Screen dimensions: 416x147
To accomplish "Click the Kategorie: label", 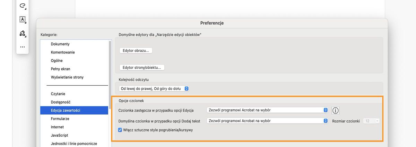I will pyautogui.click(x=49, y=35).
